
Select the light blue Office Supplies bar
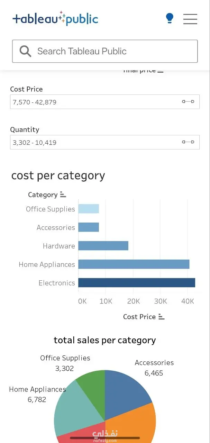tap(89, 209)
